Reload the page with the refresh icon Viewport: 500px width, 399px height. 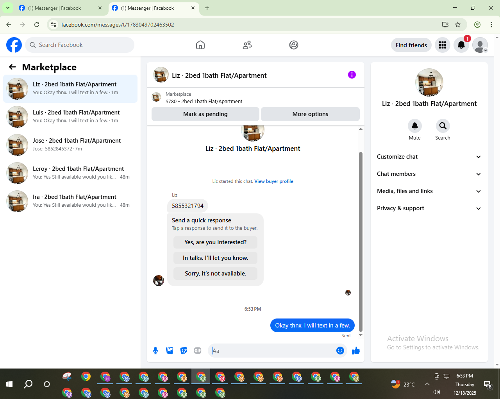(37, 25)
